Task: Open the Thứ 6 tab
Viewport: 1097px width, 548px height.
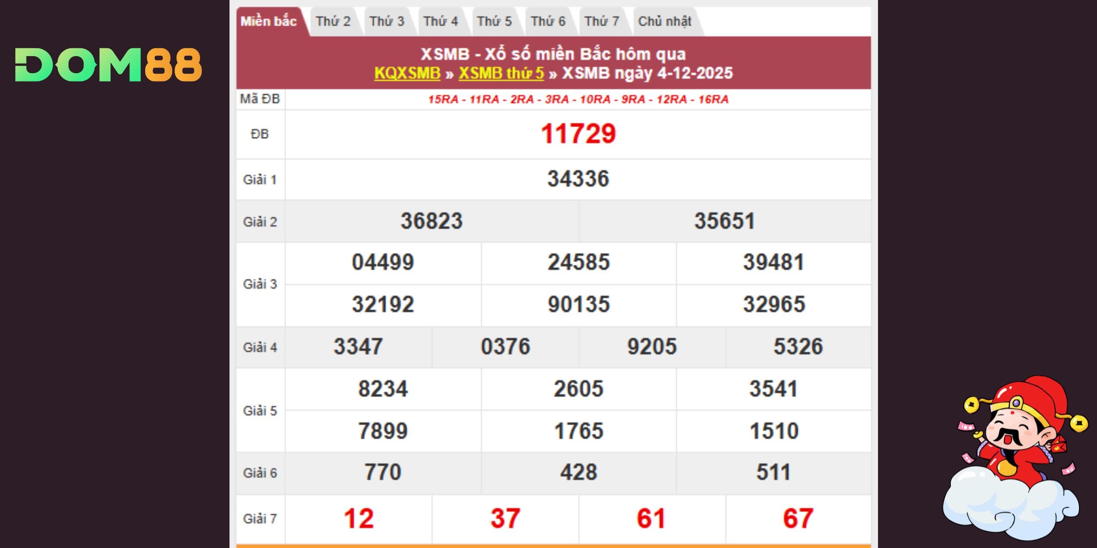Action: pyautogui.click(x=548, y=21)
